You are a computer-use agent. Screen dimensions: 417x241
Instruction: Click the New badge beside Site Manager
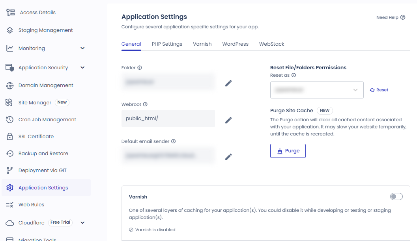[x=62, y=102]
